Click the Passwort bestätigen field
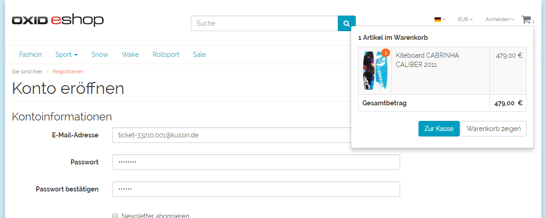The image size is (545, 218). [256, 189]
